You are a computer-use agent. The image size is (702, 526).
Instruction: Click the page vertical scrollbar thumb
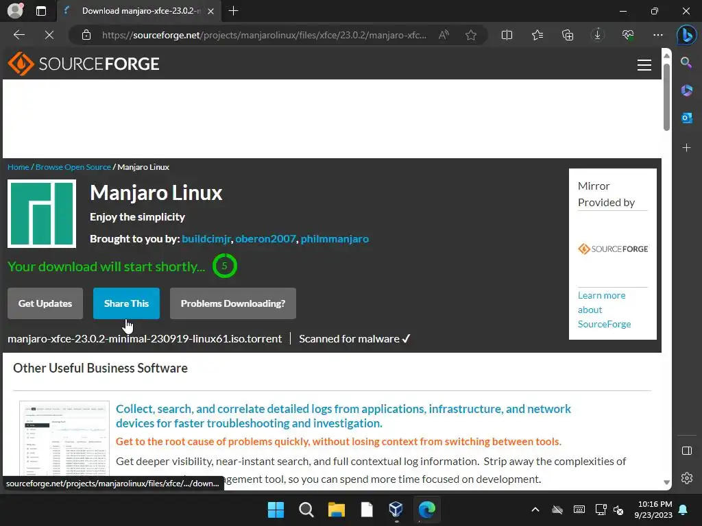click(666, 97)
